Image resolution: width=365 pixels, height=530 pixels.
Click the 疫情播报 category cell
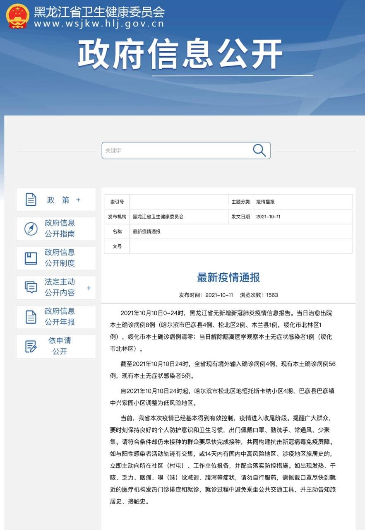coord(302,202)
